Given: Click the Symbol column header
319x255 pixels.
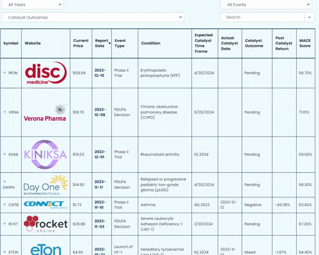Looking at the screenshot, I should pos(11,44).
